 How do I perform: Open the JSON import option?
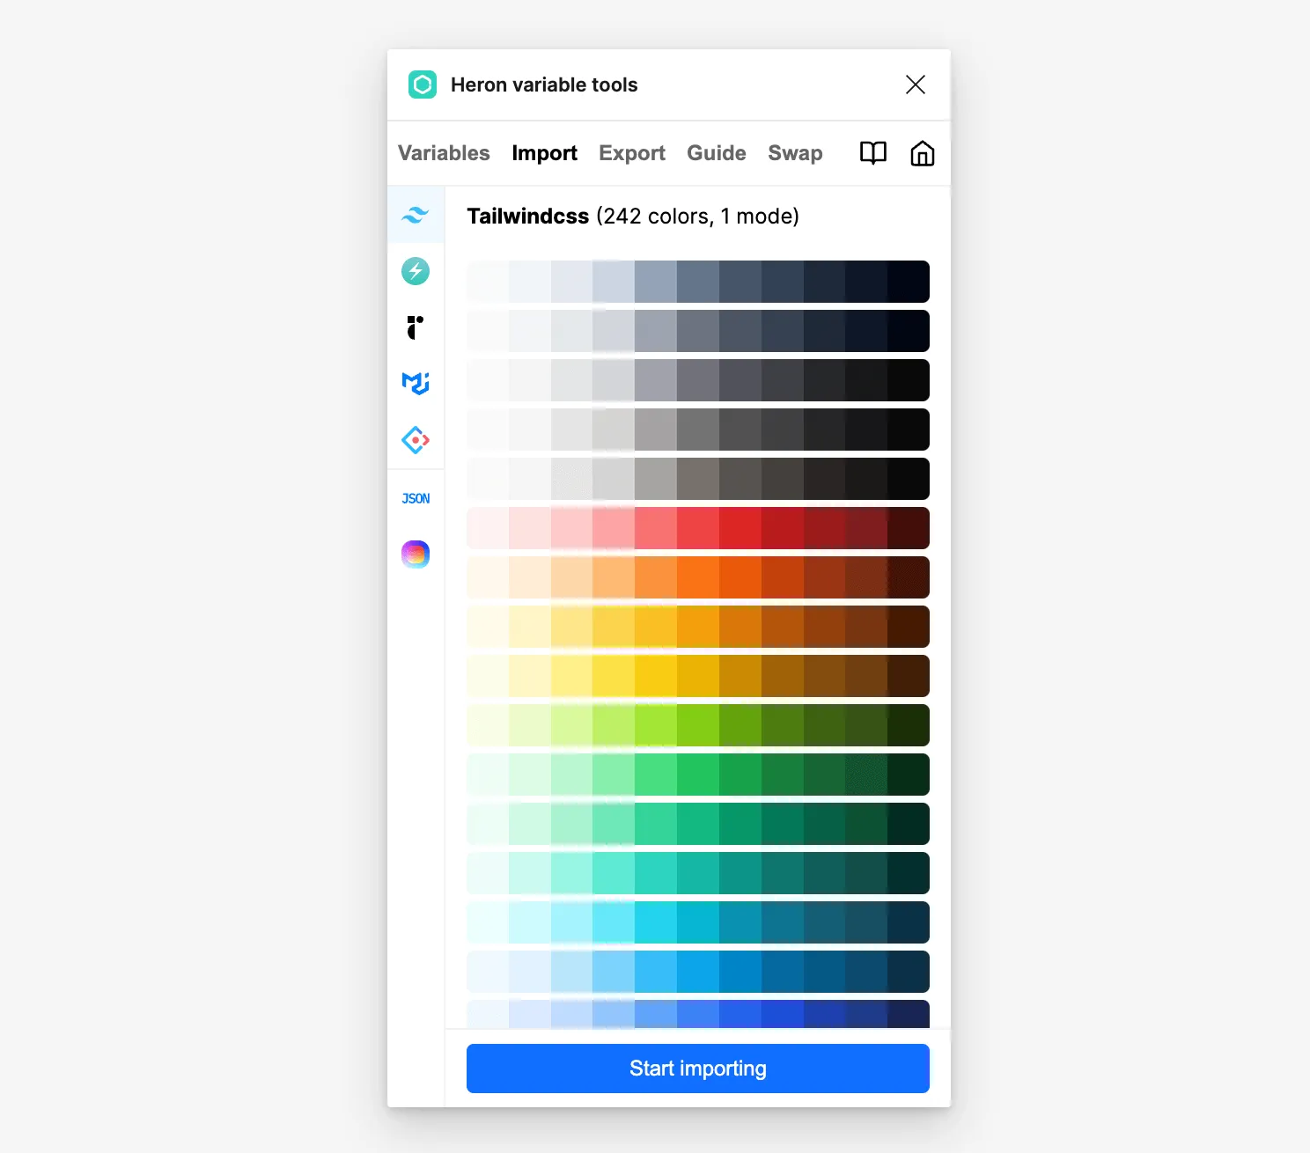(416, 498)
